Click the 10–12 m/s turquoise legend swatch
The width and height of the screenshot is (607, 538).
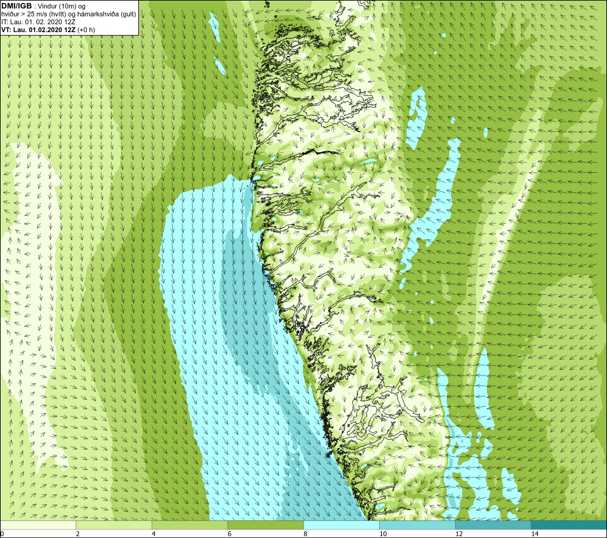point(418,525)
